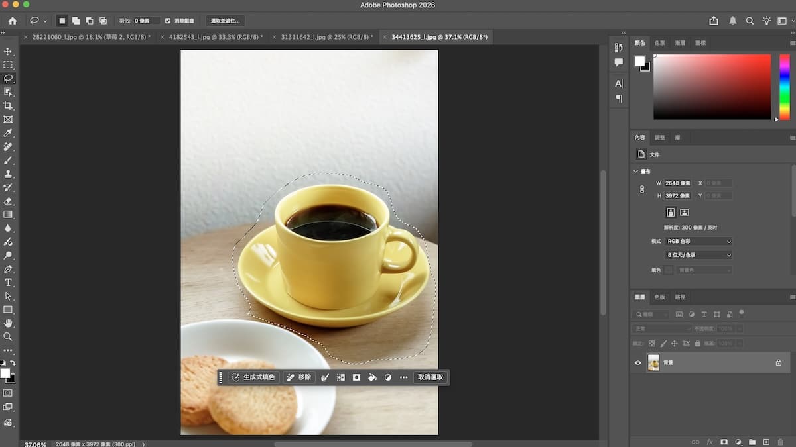Viewport: 796px width, 447px height.
Task: Click the Home icon in options bar
Action: point(12,21)
